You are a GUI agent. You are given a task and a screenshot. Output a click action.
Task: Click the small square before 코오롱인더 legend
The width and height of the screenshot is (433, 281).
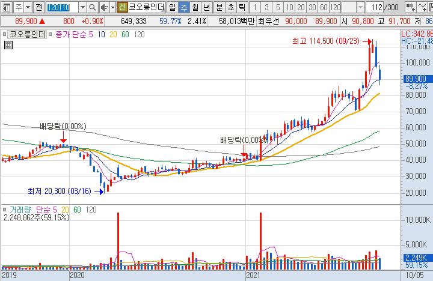(4, 34)
